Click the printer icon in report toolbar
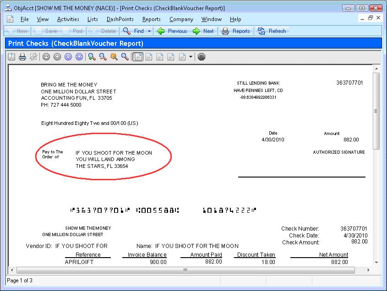The width and height of the screenshot is (387, 291). click(22, 57)
